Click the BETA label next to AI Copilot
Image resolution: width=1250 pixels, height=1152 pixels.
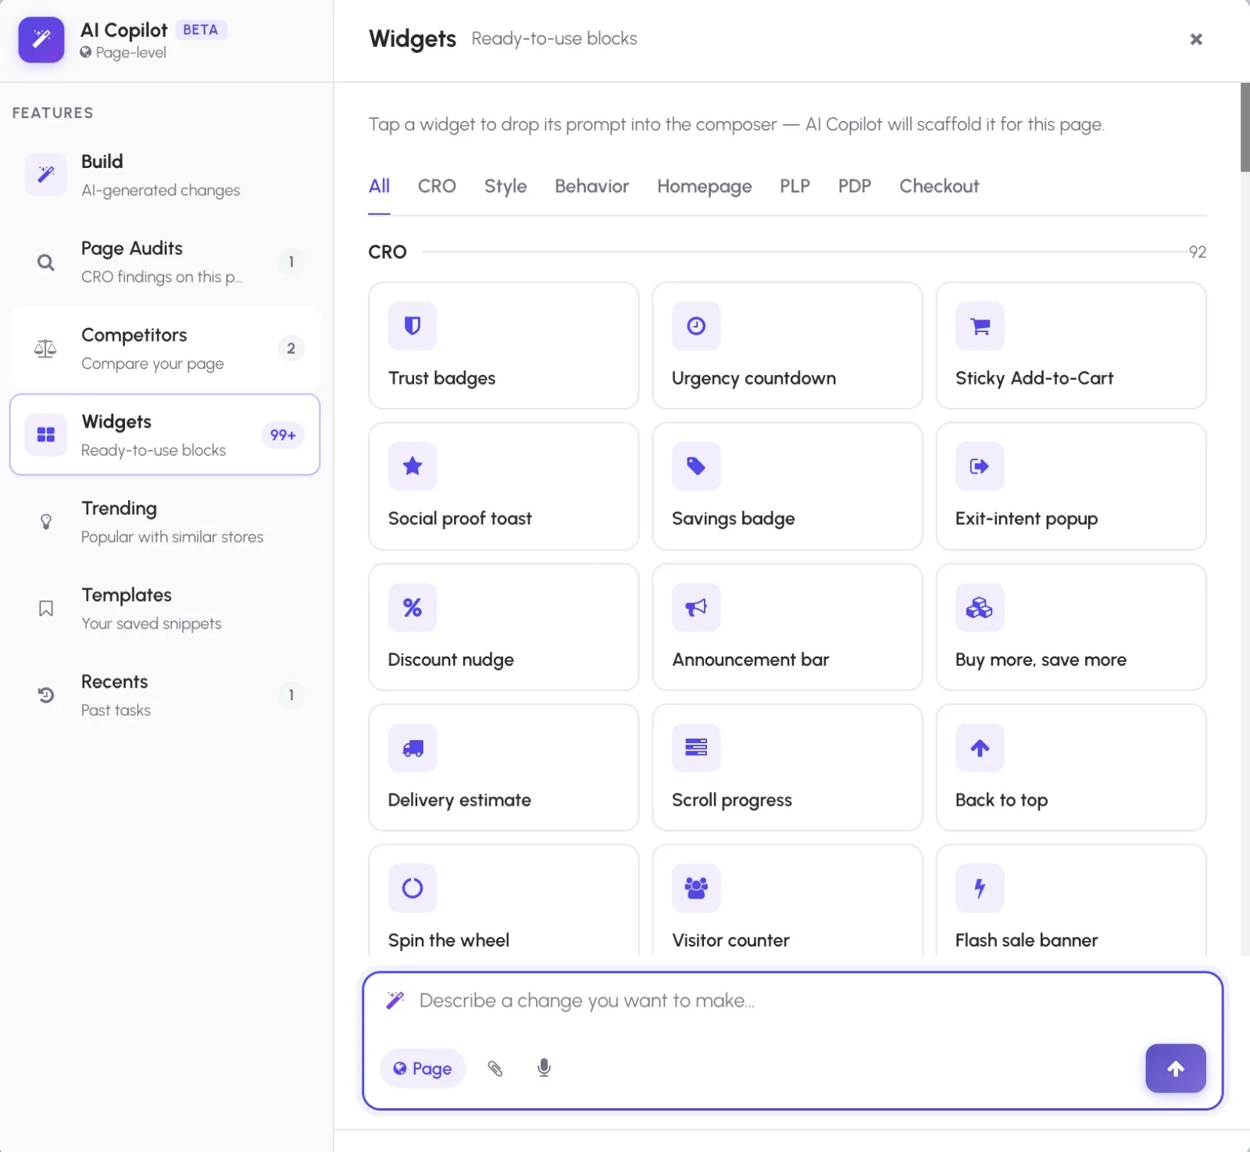pyautogui.click(x=201, y=30)
